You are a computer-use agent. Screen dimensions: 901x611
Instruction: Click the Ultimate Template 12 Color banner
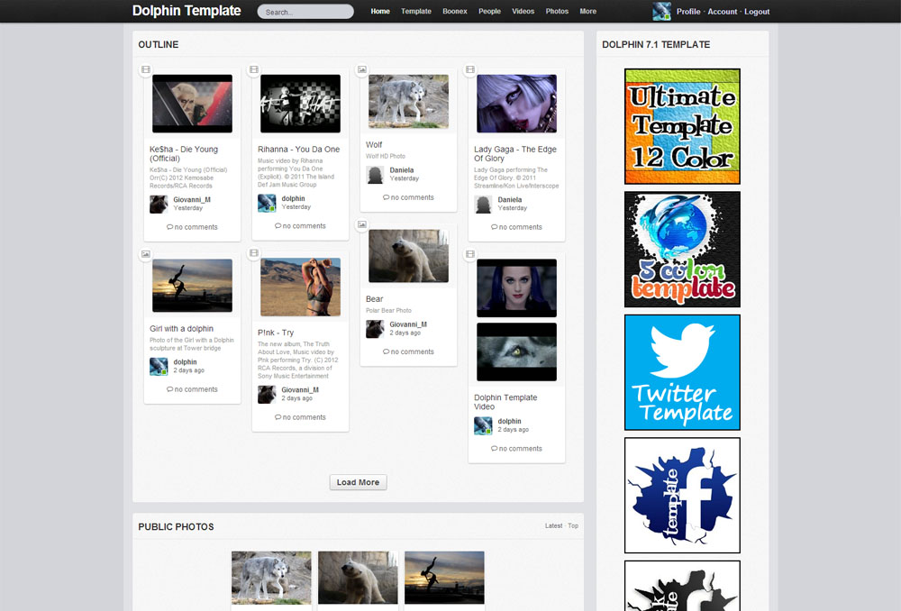(x=683, y=126)
